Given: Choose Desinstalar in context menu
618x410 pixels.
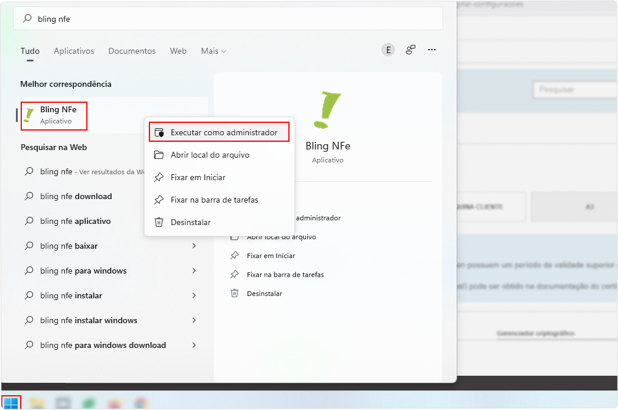Looking at the screenshot, I should pyautogui.click(x=219, y=222).
